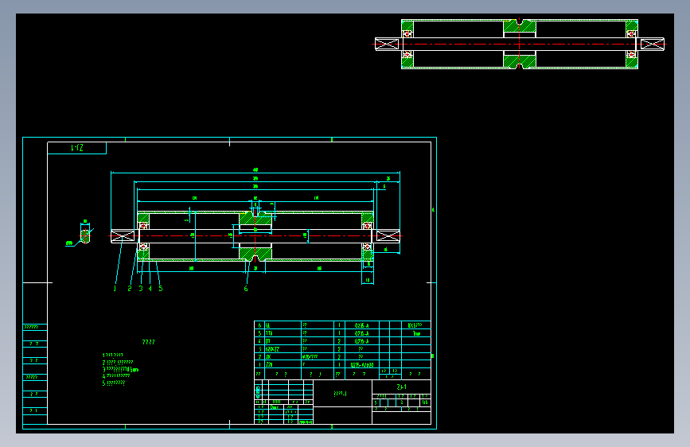Screen dimensions: 690x447
Task: Select balloon number 6 under the center groove
Action: tap(246, 289)
